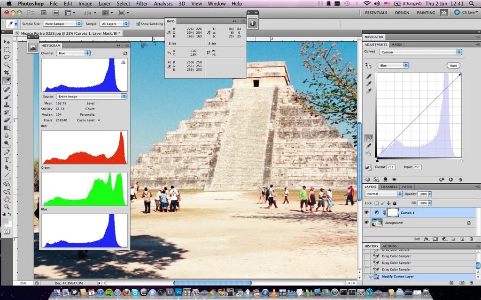Pick the white point eyedropper in Curves
This screenshot has width=481, height=300.
(369, 91)
